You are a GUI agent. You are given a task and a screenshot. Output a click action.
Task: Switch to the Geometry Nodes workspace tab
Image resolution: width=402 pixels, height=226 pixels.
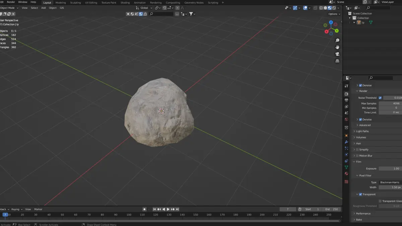point(194,3)
